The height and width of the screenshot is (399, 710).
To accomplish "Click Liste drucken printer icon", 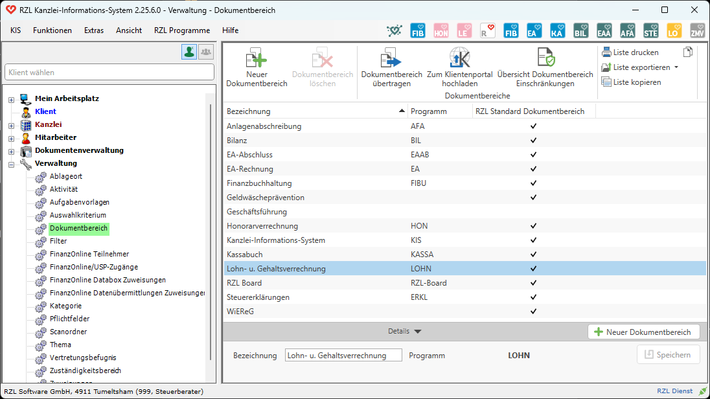I will [606, 52].
